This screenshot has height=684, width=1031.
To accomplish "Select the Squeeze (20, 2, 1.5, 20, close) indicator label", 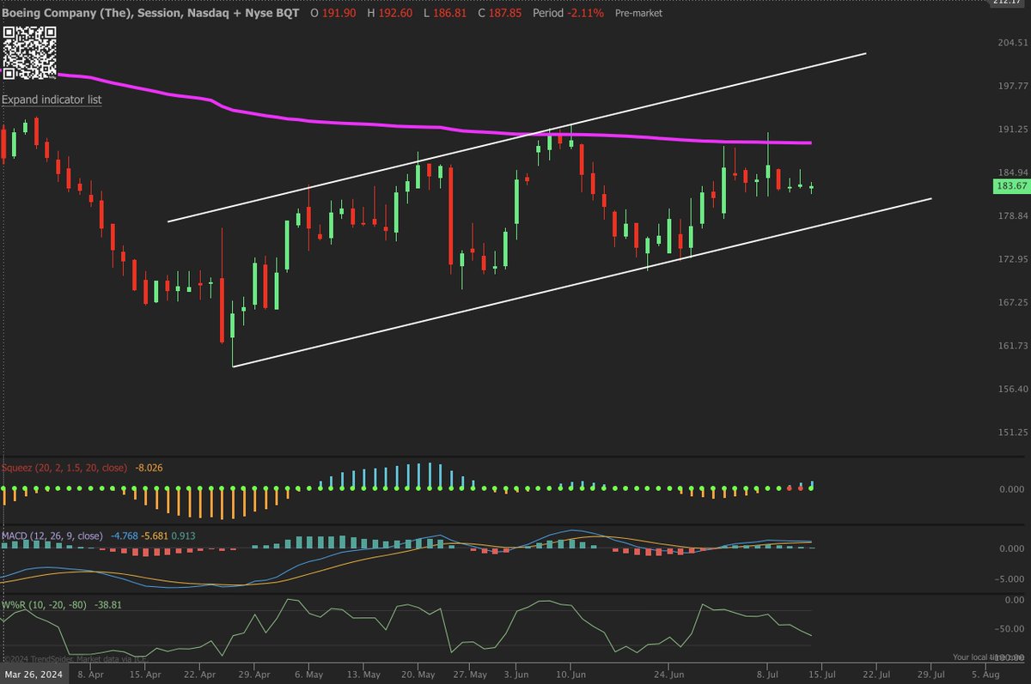I will [64, 468].
